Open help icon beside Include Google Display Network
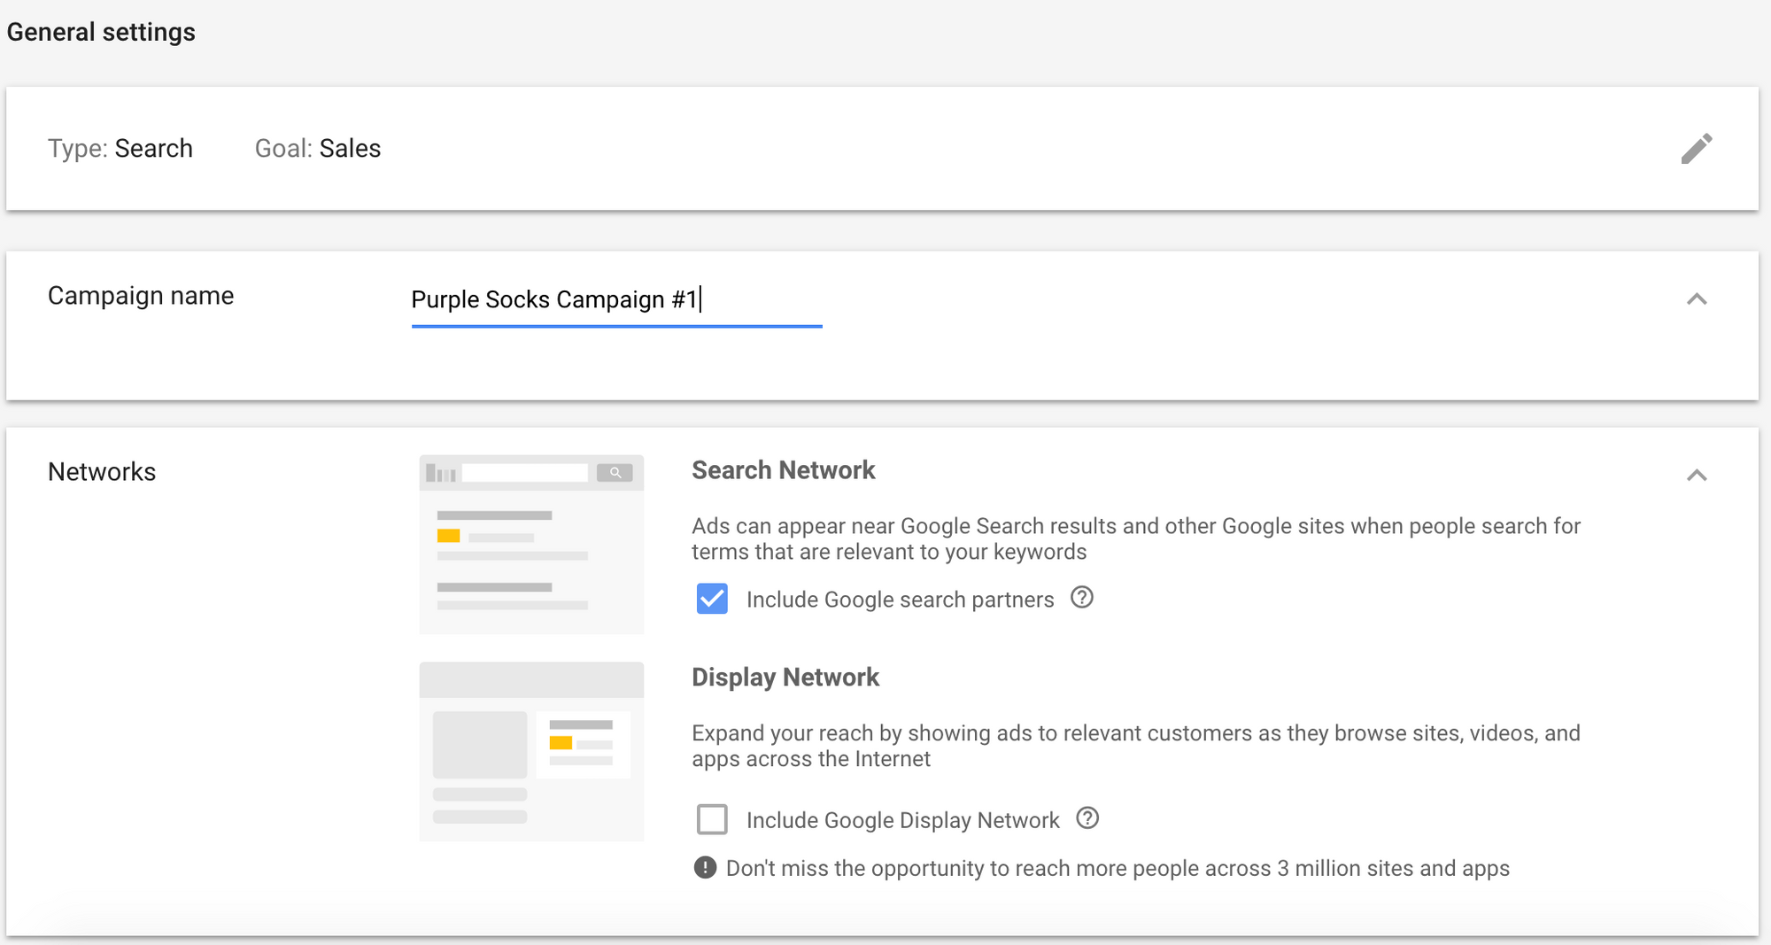1771x945 pixels. point(1087,818)
